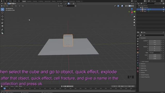Select the Move tool
Viewport: 165px width, 93px height.
2,16
